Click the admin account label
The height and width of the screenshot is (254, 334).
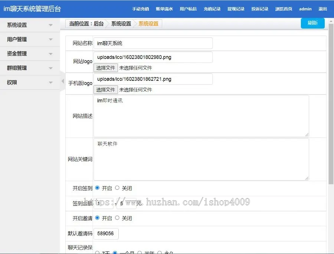click(305, 9)
